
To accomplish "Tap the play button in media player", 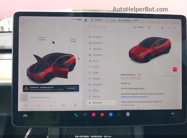I will click(38, 105).
